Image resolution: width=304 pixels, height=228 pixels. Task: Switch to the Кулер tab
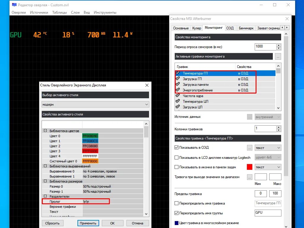[x=197, y=28]
